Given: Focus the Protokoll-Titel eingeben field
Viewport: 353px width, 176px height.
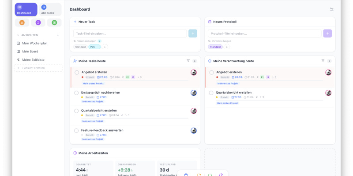Looking at the screenshot, I should 264,33.
